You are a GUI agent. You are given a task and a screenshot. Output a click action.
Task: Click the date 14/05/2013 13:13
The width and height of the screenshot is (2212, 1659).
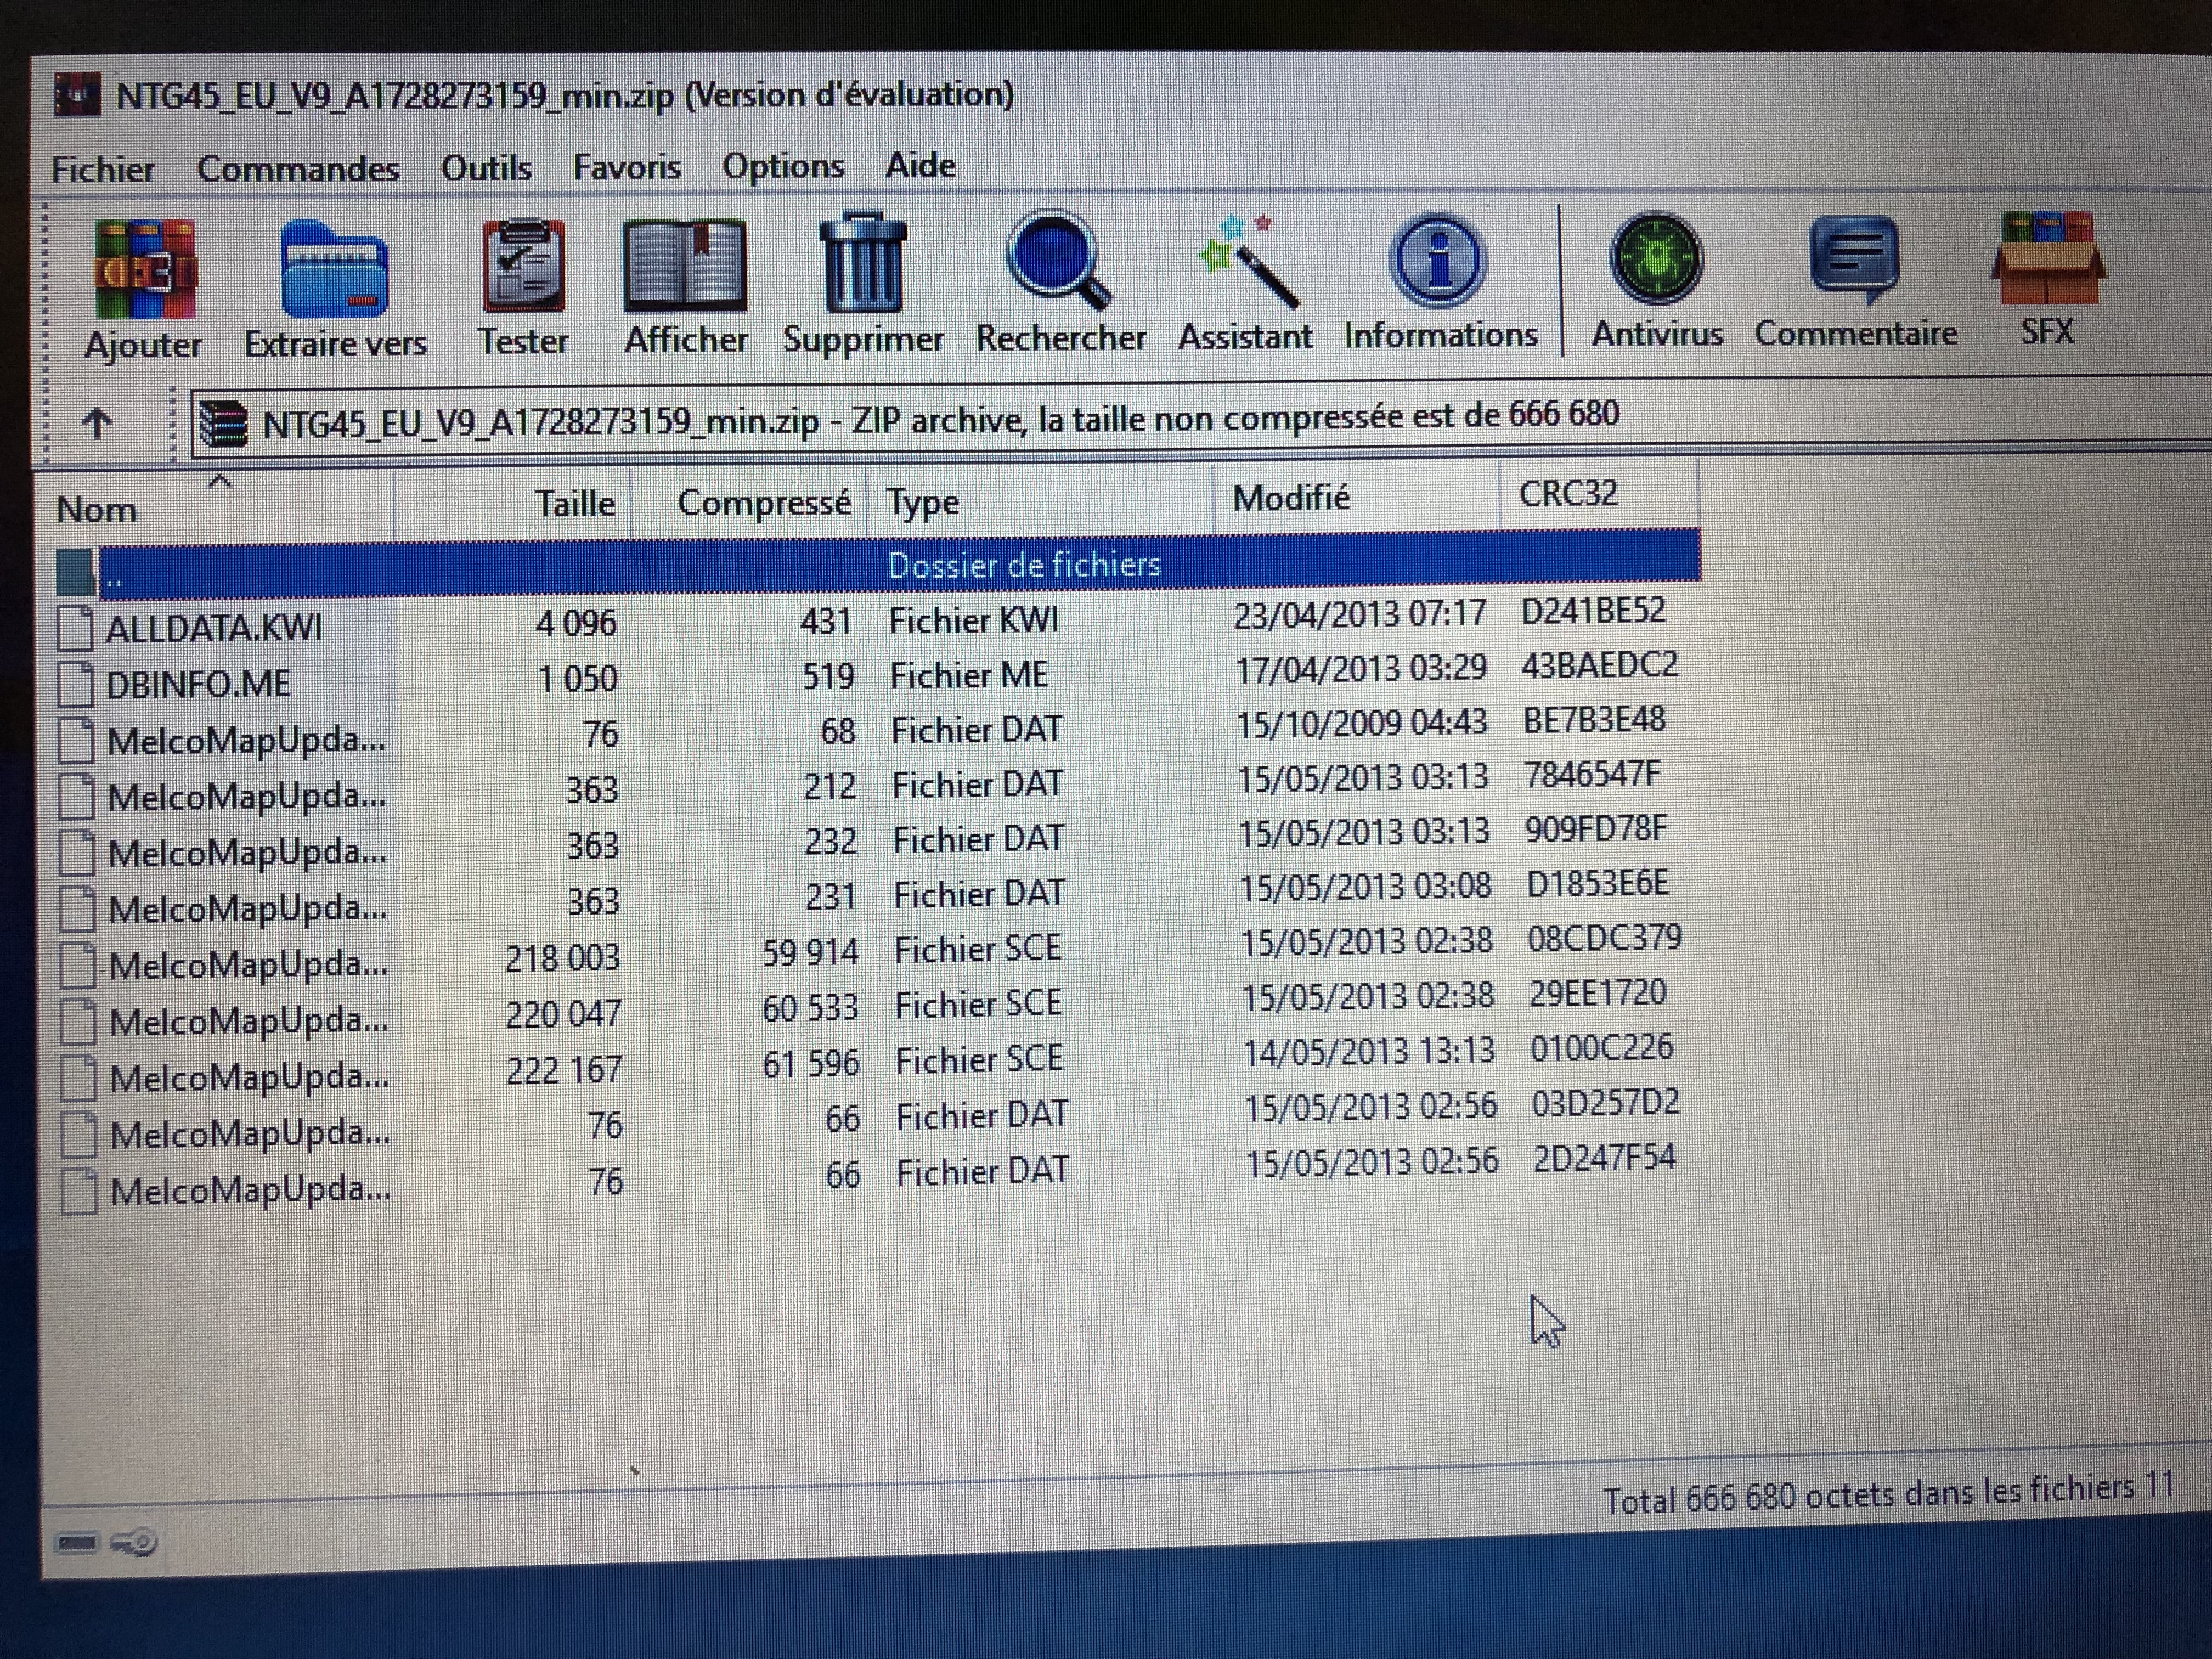click(x=1369, y=1052)
